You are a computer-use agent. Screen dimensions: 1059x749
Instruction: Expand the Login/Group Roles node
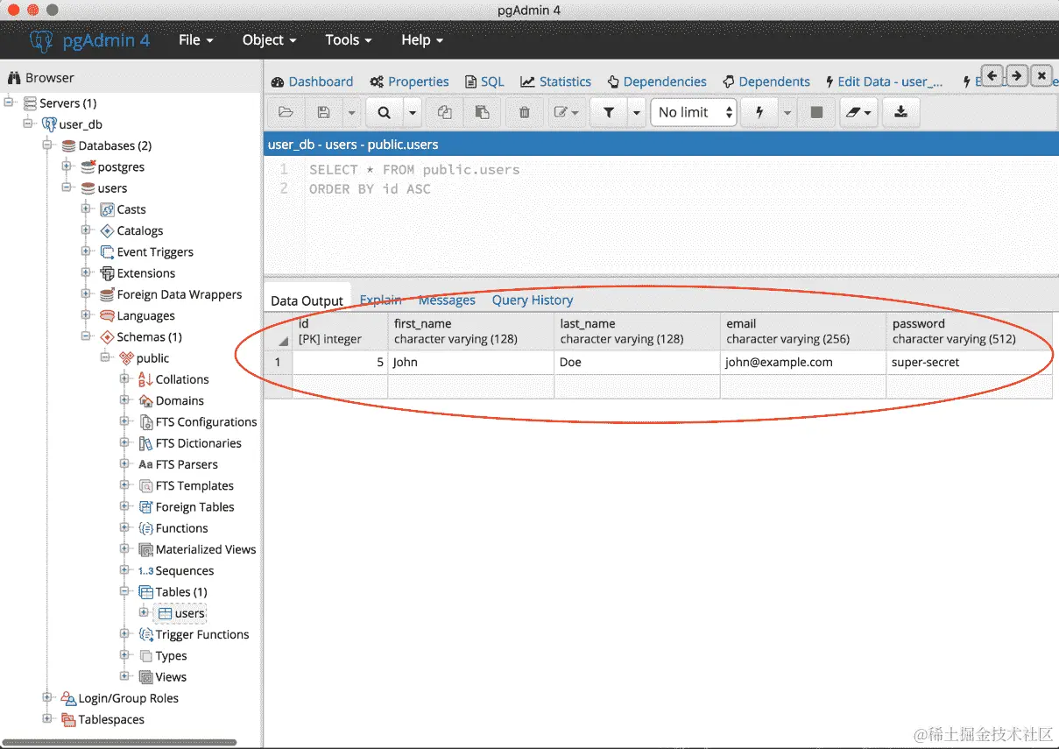pos(48,698)
